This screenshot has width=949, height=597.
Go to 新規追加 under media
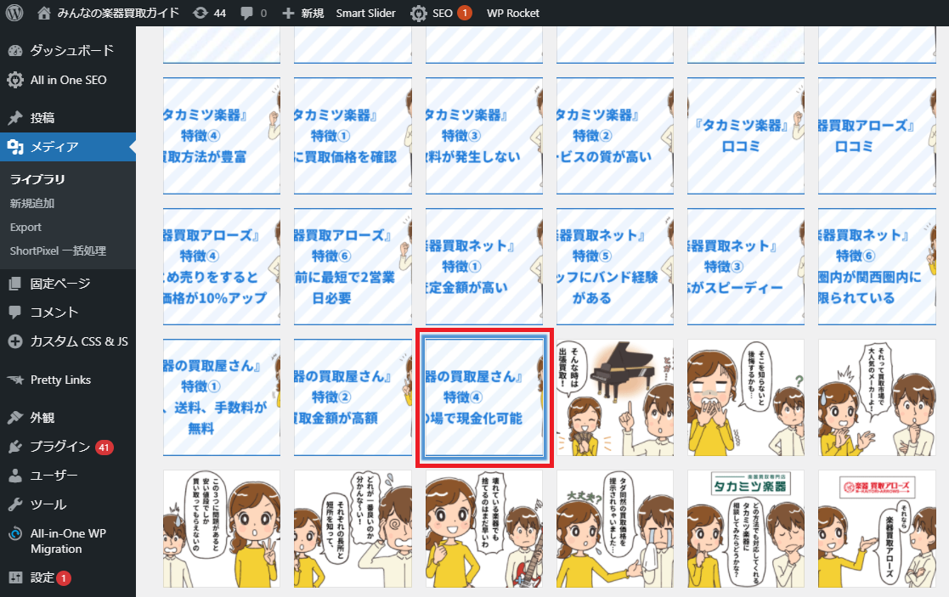tap(32, 203)
